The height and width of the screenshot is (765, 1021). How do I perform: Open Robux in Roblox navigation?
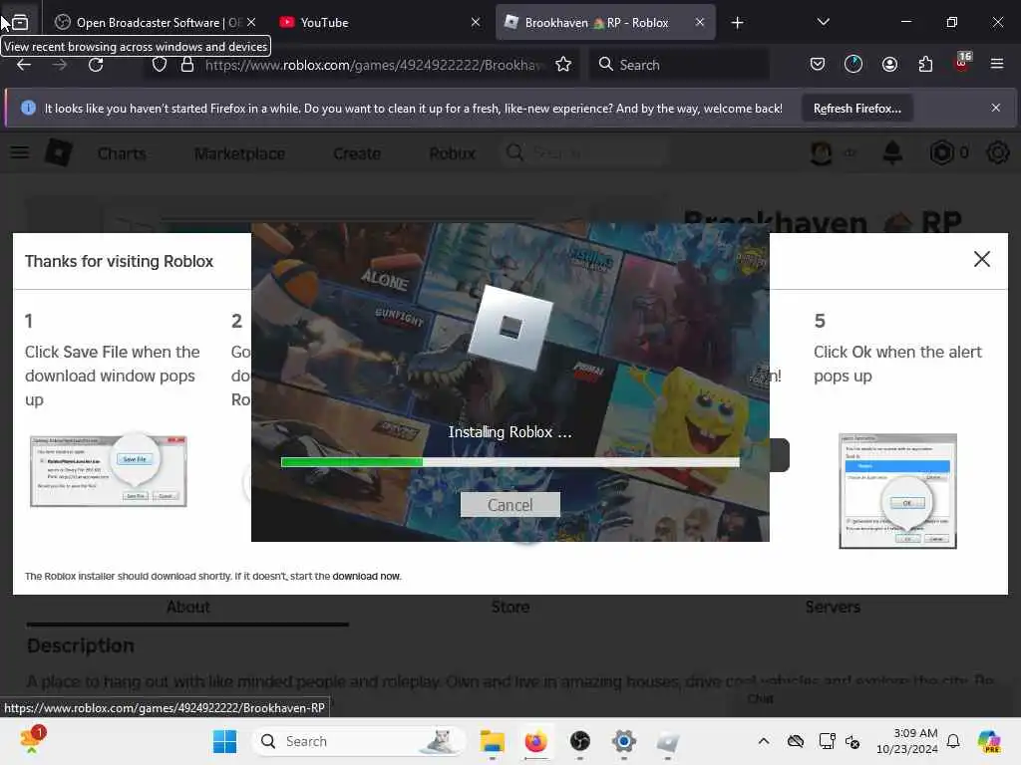(452, 153)
